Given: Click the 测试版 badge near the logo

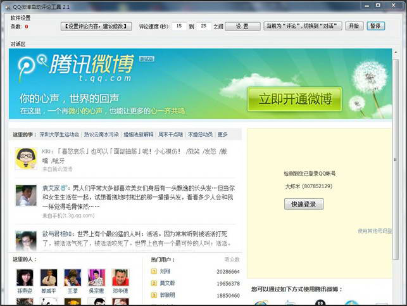Looking at the screenshot, I should pyautogui.click(x=147, y=59).
